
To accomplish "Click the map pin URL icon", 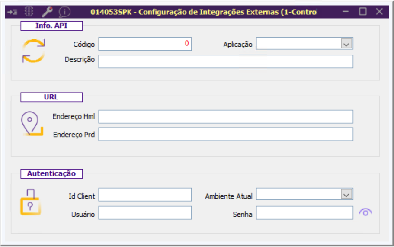I will point(32,124).
